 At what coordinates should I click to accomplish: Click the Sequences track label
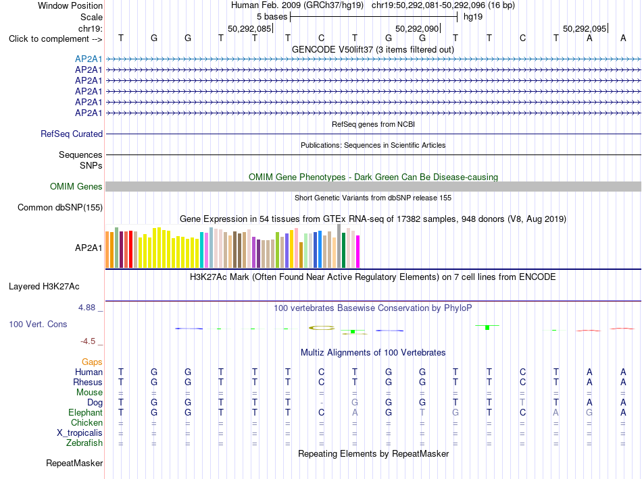pyautogui.click(x=80, y=154)
